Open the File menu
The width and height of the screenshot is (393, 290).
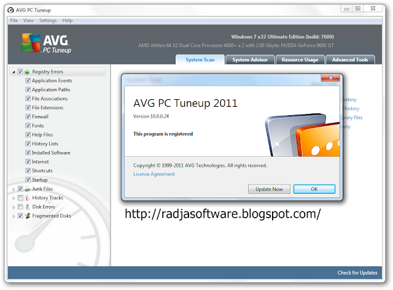click(14, 20)
